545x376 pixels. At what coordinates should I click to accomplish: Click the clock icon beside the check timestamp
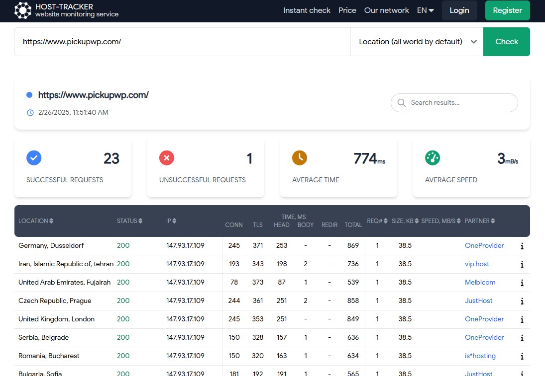[30, 112]
